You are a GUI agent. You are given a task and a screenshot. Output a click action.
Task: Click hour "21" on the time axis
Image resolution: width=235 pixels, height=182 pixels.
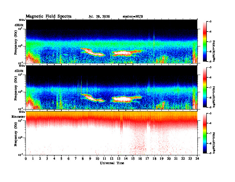click(x=176, y=159)
